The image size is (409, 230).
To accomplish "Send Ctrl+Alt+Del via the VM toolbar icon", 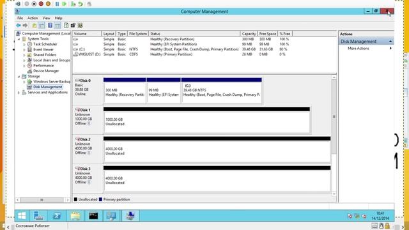I will point(18,4).
